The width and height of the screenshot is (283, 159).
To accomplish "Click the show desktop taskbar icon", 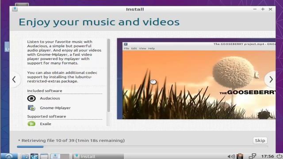I will [x=44, y=156].
